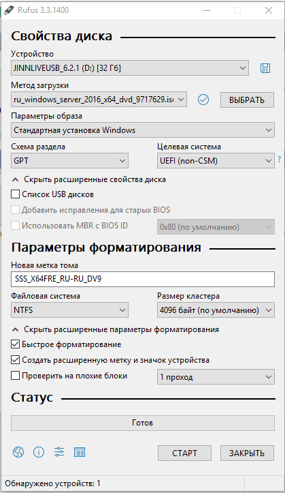Collapse Скрыть расширенные свойства диска section
Image resolution: width=285 pixels, height=493 pixels.
(x=88, y=179)
